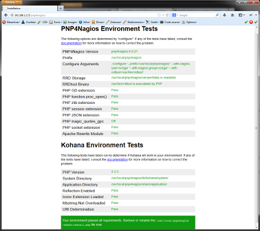Expand the last navigation toolbar dropdown arrow
This screenshot has height=231, width=260.
[x=256, y=15]
